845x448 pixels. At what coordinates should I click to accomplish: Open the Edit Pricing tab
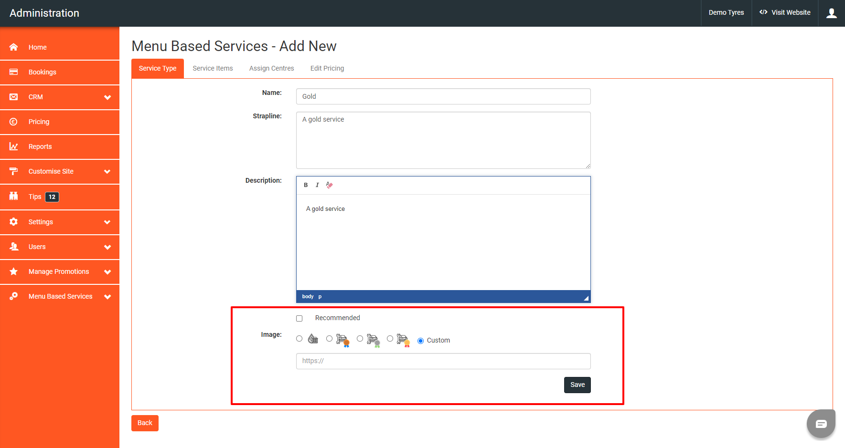coord(327,68)
